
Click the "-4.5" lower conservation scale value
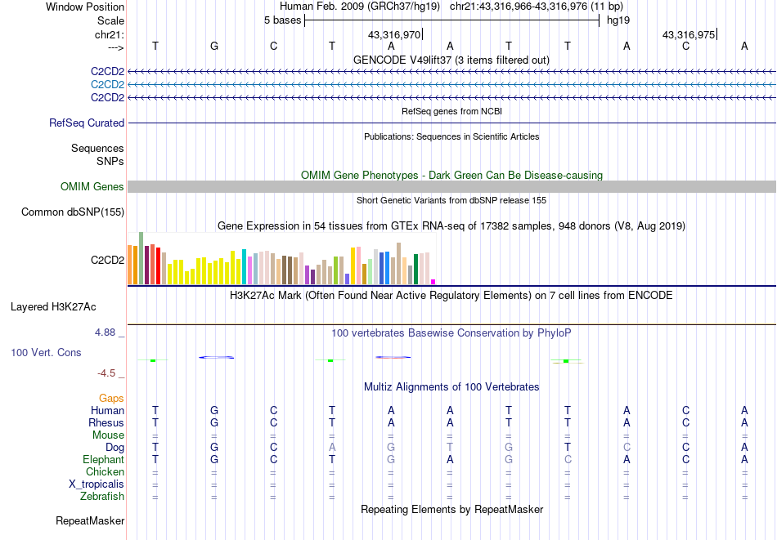click(106, 373)
